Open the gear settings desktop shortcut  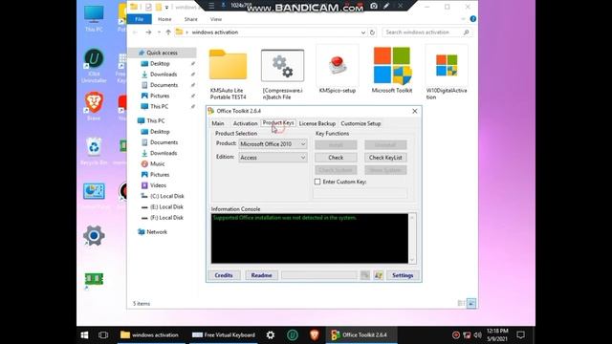[x=94, y=236]
